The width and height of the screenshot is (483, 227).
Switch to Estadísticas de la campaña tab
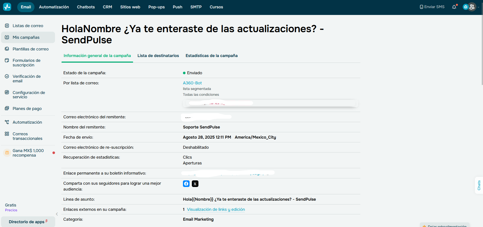click(x=212, y=55)
